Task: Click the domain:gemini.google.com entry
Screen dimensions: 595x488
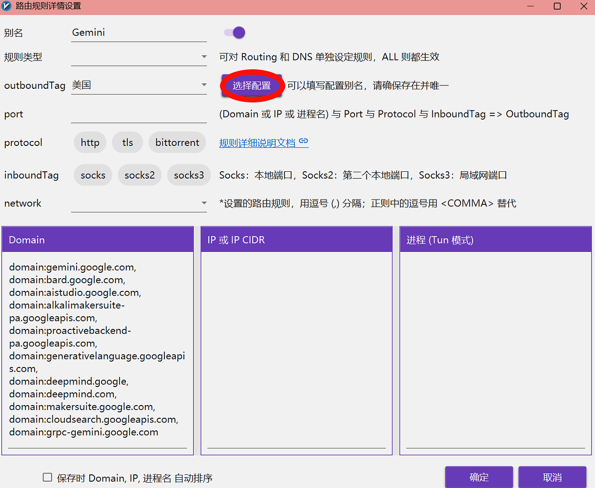Action: coord(73,267)
